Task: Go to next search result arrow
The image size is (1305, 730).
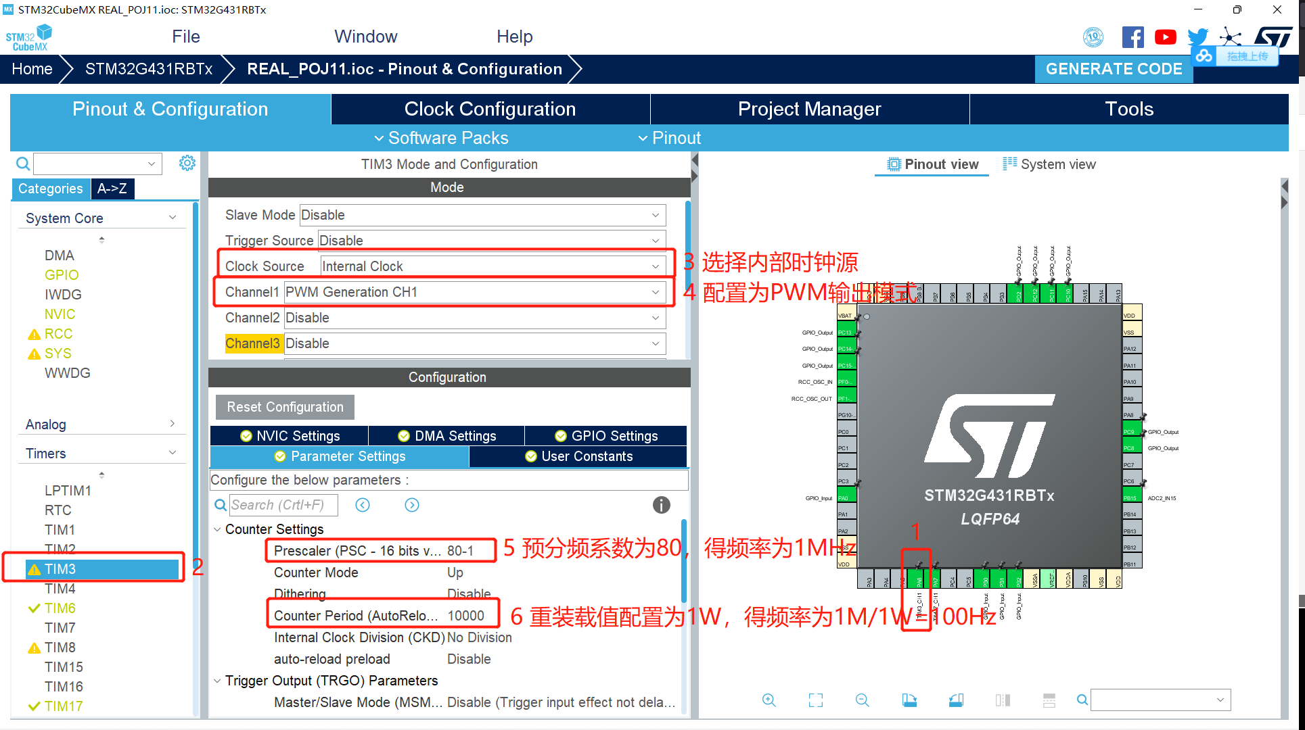Action: point(412,505)
